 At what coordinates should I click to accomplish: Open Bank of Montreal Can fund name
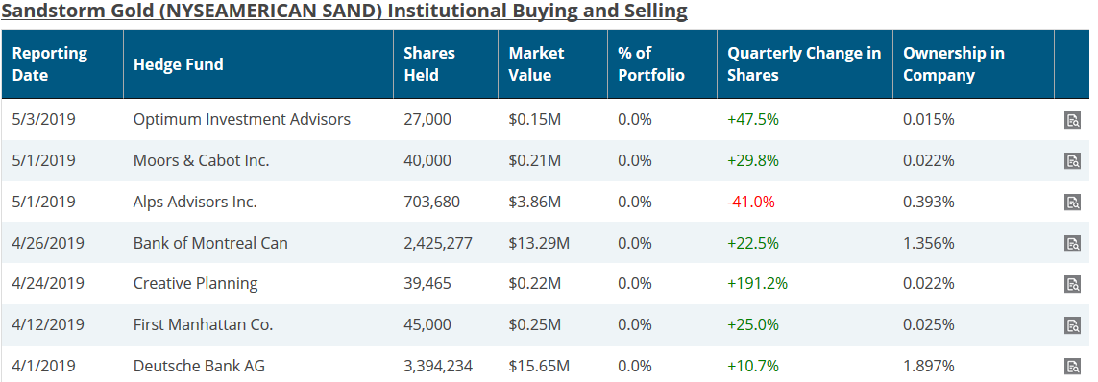click(x=210, y=244)
